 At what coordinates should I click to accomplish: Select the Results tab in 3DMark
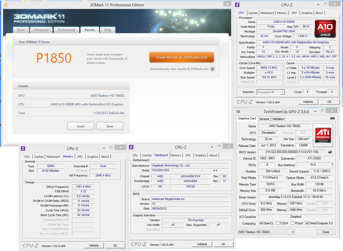(90, 30)
